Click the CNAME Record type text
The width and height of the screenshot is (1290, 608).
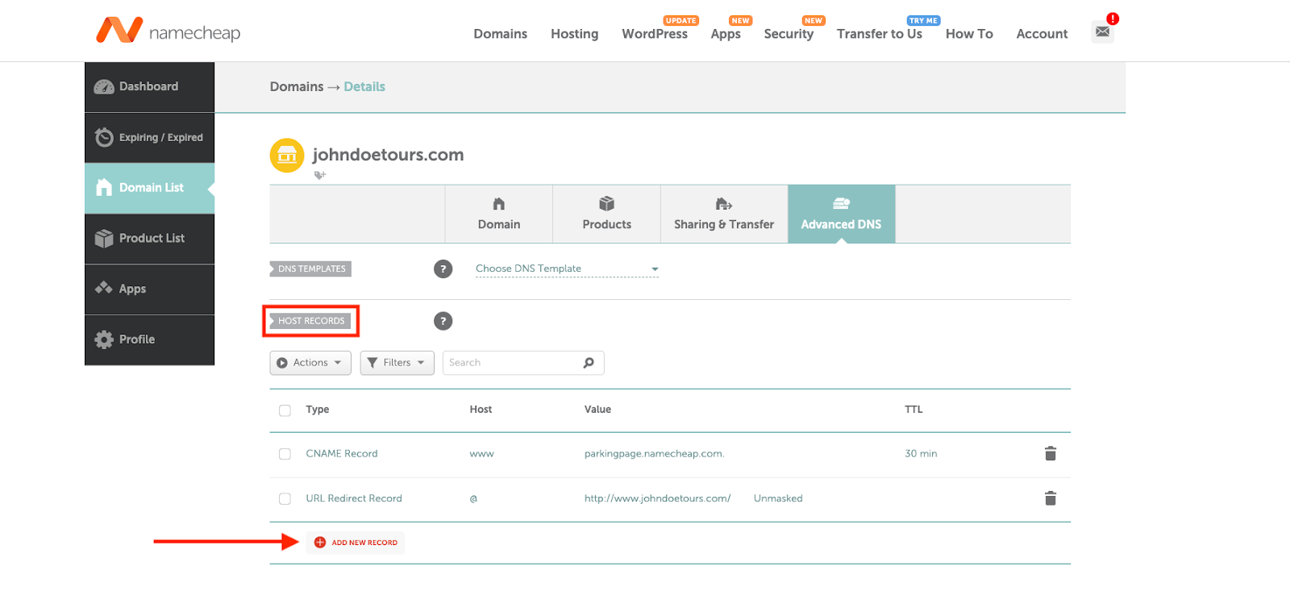[342, 454]
